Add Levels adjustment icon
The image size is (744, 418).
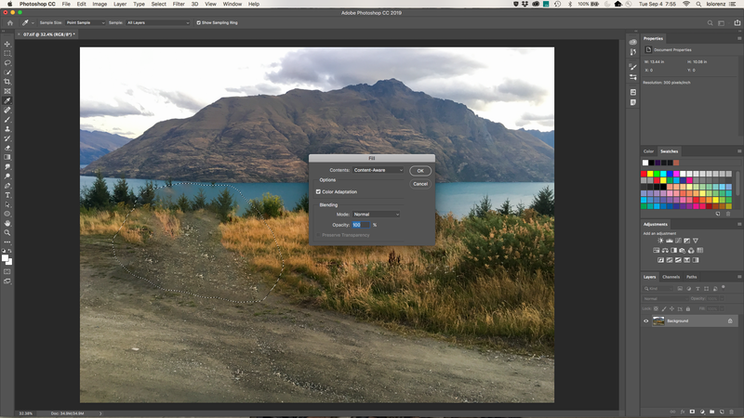[x=669, y=241]
